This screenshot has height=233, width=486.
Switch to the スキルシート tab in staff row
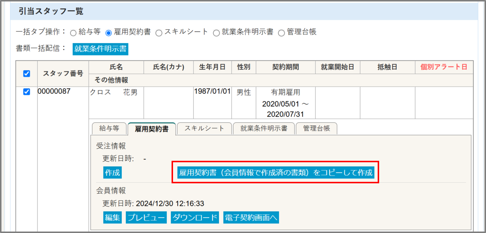point(204,128)
